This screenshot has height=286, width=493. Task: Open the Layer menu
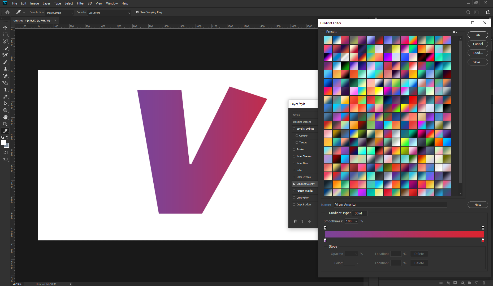point(46,3)
